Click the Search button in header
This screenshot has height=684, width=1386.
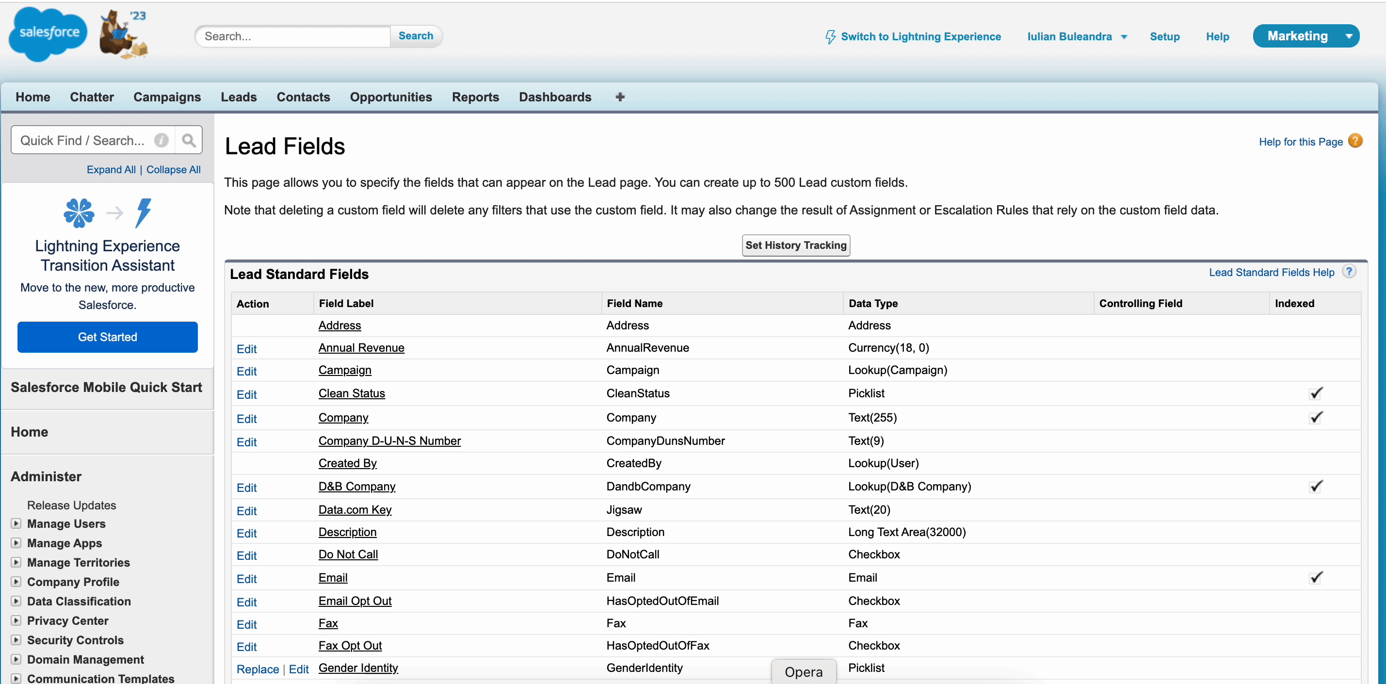(x=416, y=36)
